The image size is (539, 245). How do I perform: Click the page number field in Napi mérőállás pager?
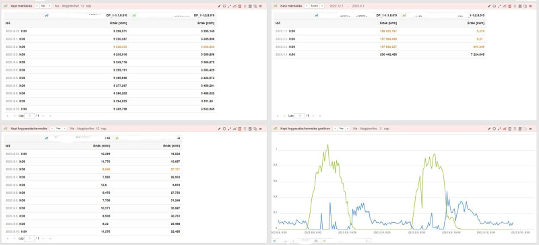[x=30, y=116]
